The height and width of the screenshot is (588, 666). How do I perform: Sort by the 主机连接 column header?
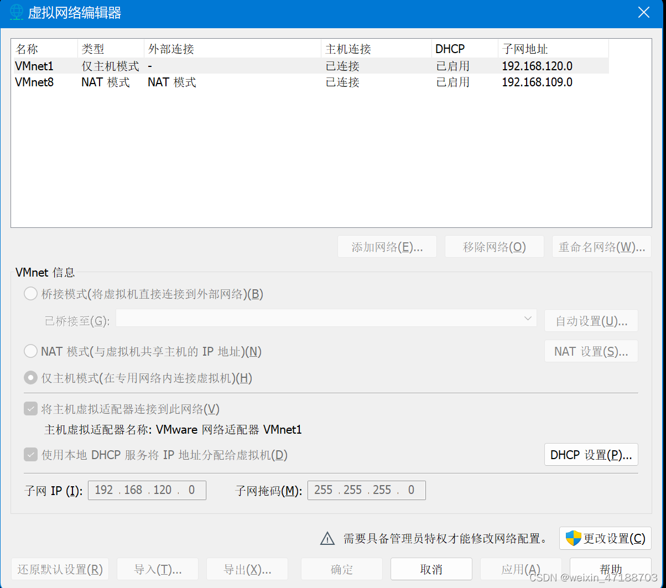(x=377, y=49)
